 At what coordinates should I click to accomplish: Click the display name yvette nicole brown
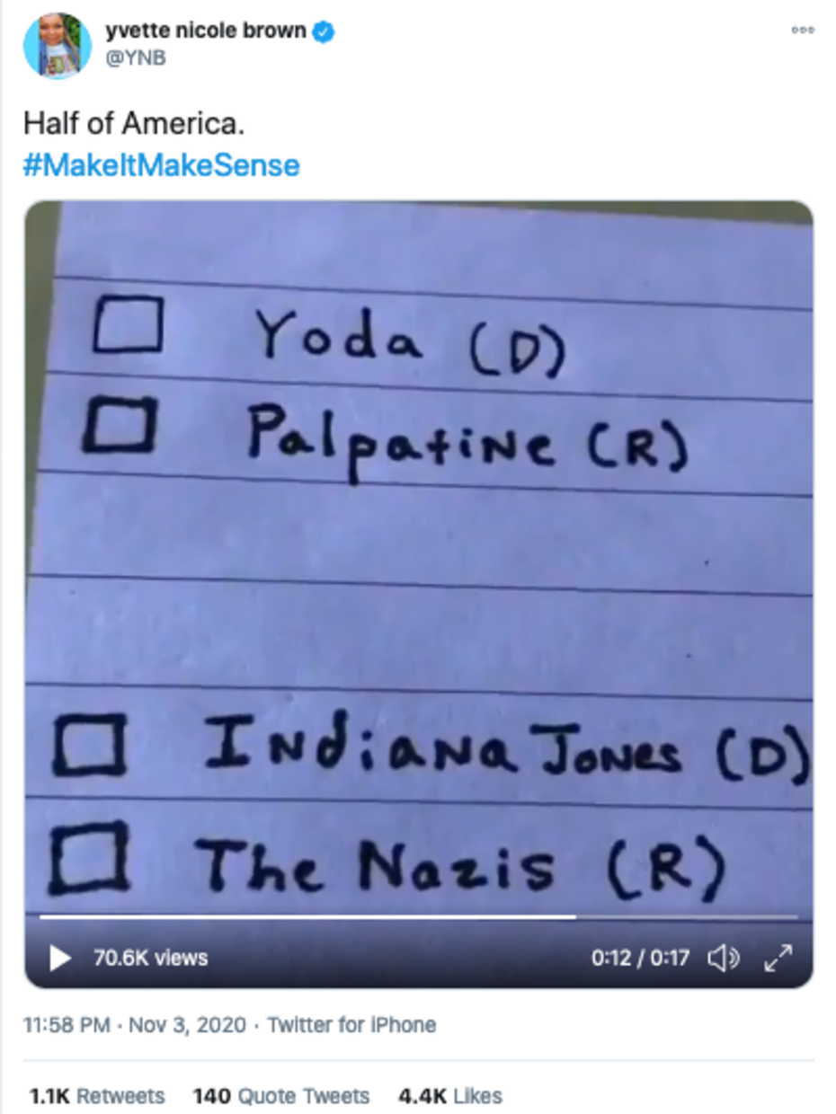pos(206,32)
